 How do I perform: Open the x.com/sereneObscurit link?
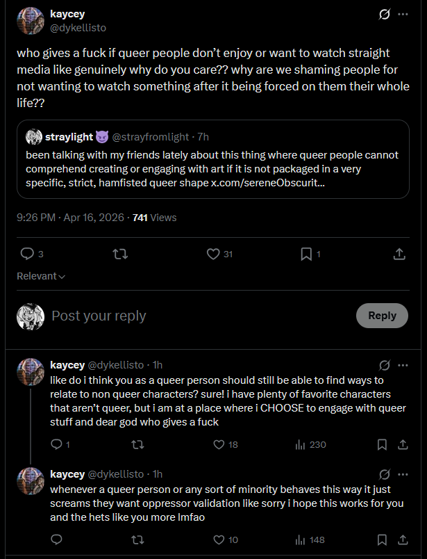click(267, 182)
